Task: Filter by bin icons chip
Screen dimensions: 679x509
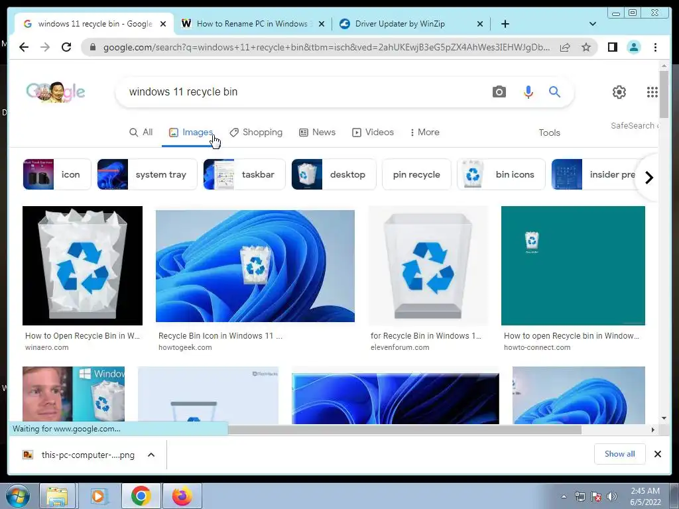Action: pos(501,174)
